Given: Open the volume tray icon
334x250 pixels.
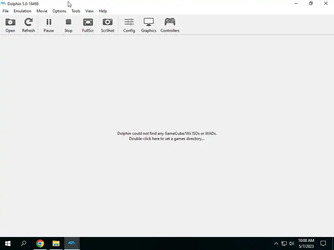Looking at the screenshot, I should 292,243.
